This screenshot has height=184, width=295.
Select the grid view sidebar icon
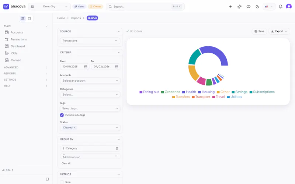(23, 19)
